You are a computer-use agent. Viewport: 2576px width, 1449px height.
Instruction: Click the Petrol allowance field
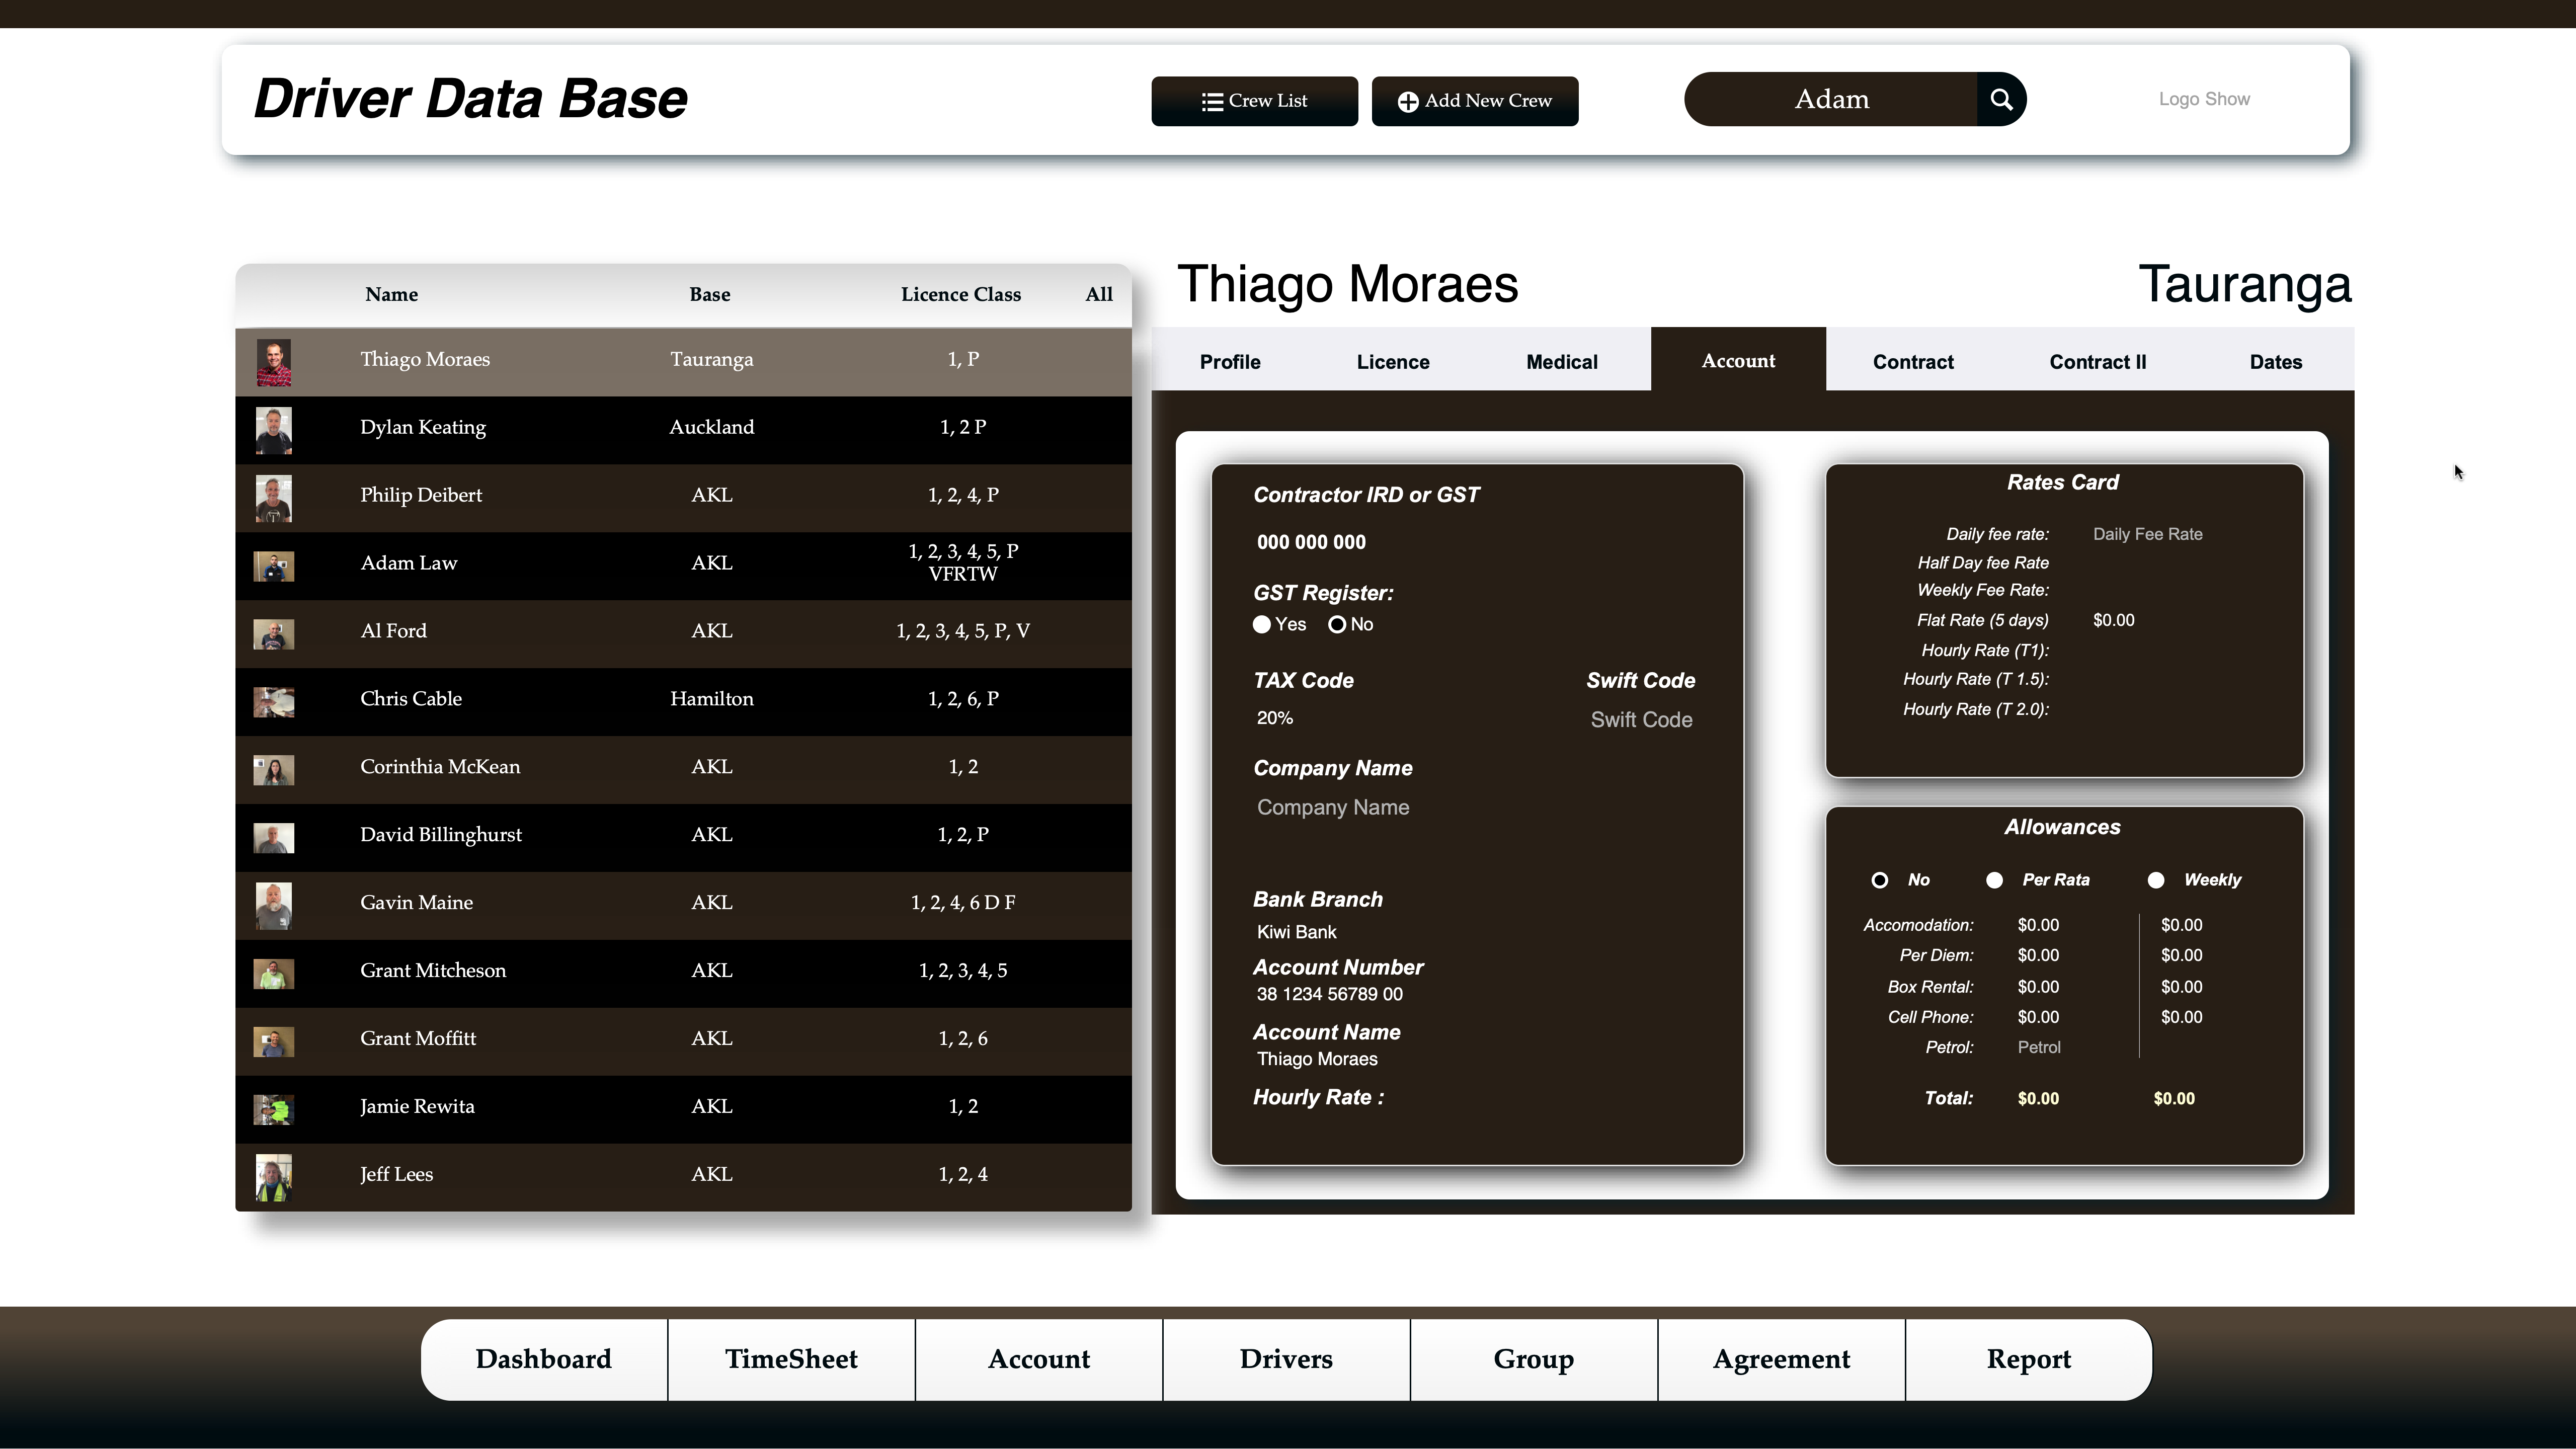click(2039, 1047)
